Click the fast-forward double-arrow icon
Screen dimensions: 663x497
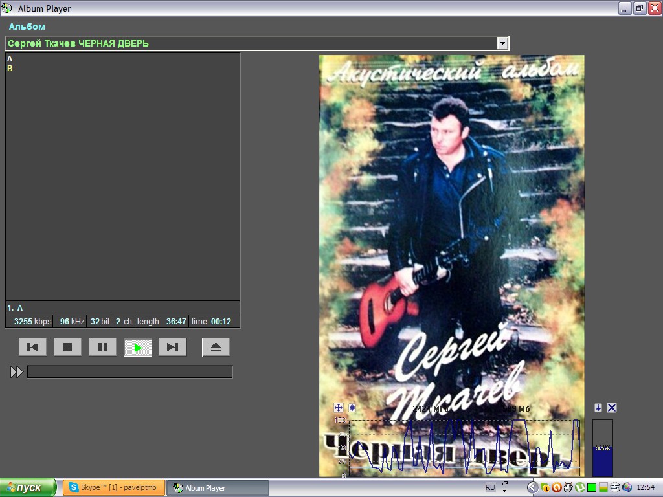click(x=16, y=372)
